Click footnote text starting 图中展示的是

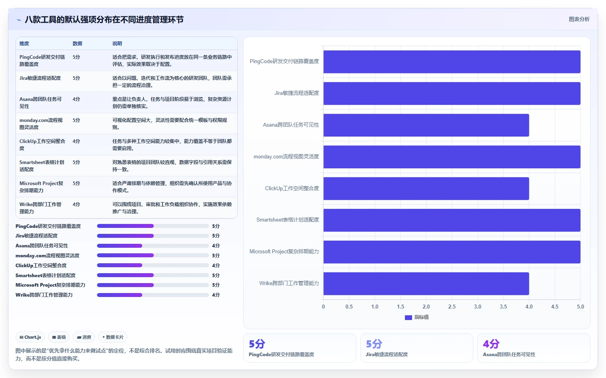click(x=124, y=355)
